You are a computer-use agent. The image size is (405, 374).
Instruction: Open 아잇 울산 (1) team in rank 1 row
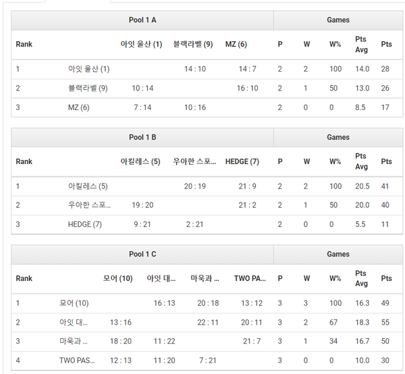tap(88, 69)
